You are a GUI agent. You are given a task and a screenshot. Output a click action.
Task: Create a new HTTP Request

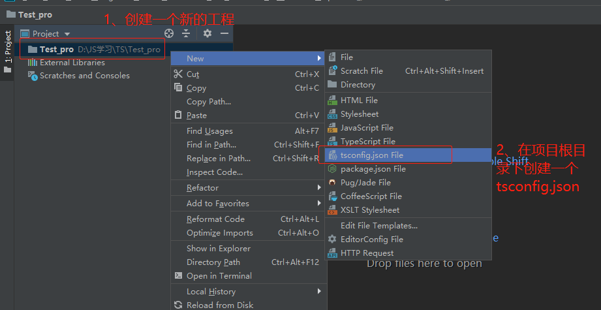(408, 253)
